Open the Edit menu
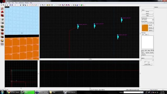 6,3
